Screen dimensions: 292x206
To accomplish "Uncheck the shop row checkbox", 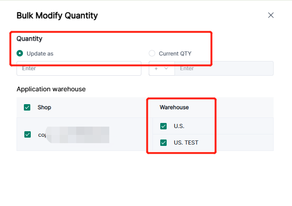I will click(x=28, y=134).
